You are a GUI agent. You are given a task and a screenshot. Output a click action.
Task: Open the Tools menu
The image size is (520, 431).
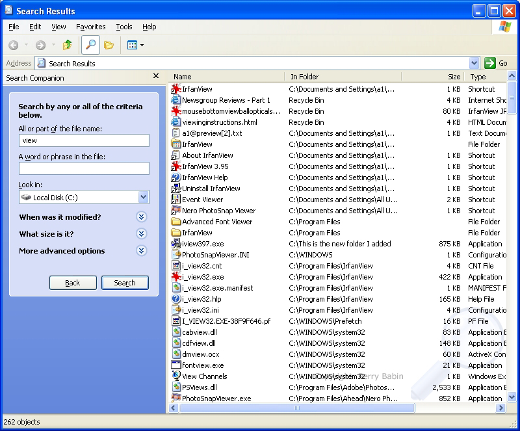coord(124,27)
